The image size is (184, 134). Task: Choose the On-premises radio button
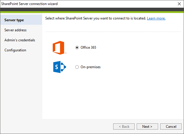[x=77, y=67]
